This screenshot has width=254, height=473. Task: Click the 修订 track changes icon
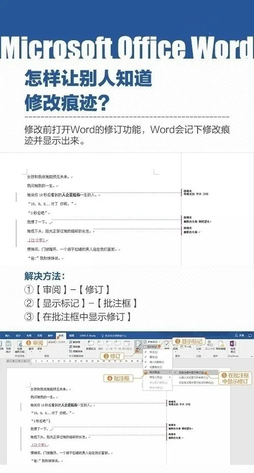coord(138,346)
